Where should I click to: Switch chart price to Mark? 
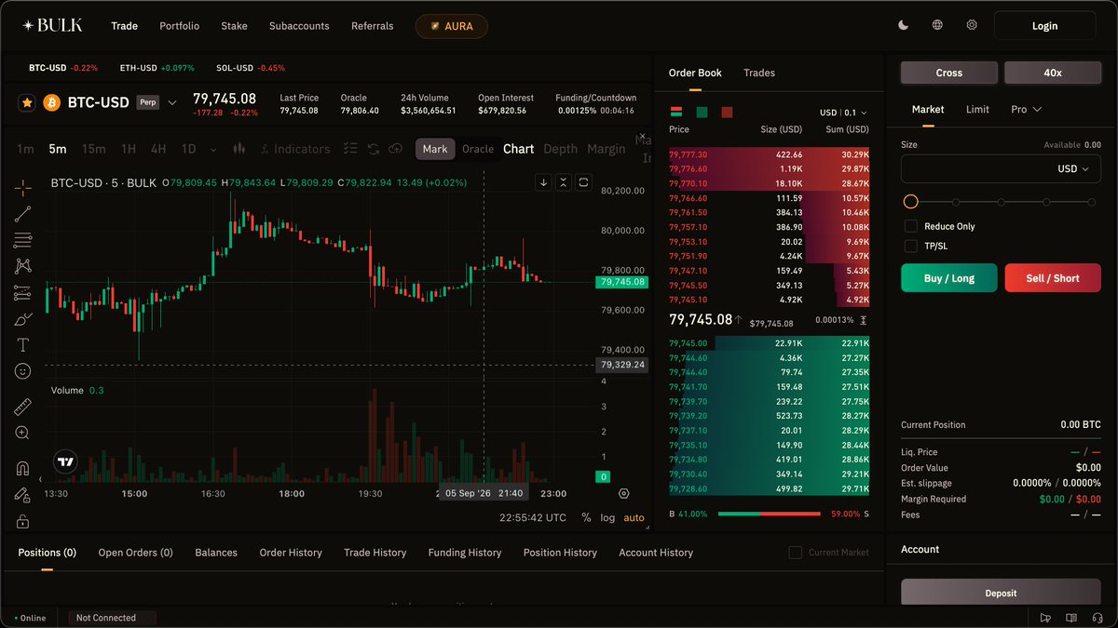(x=435, y=149)
